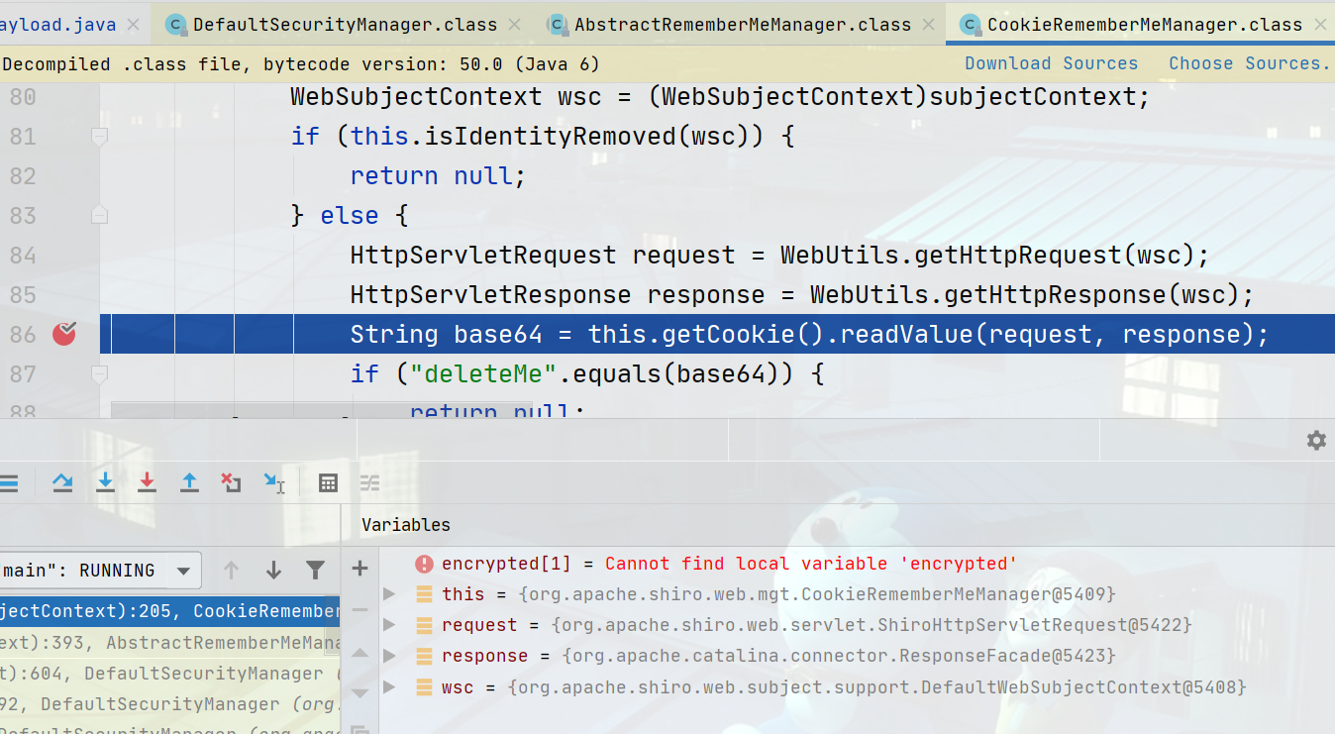Click ShiroHttpServletRequest@5422 value
Viewport: 1335px width, 734px height.
coord(872,625)
